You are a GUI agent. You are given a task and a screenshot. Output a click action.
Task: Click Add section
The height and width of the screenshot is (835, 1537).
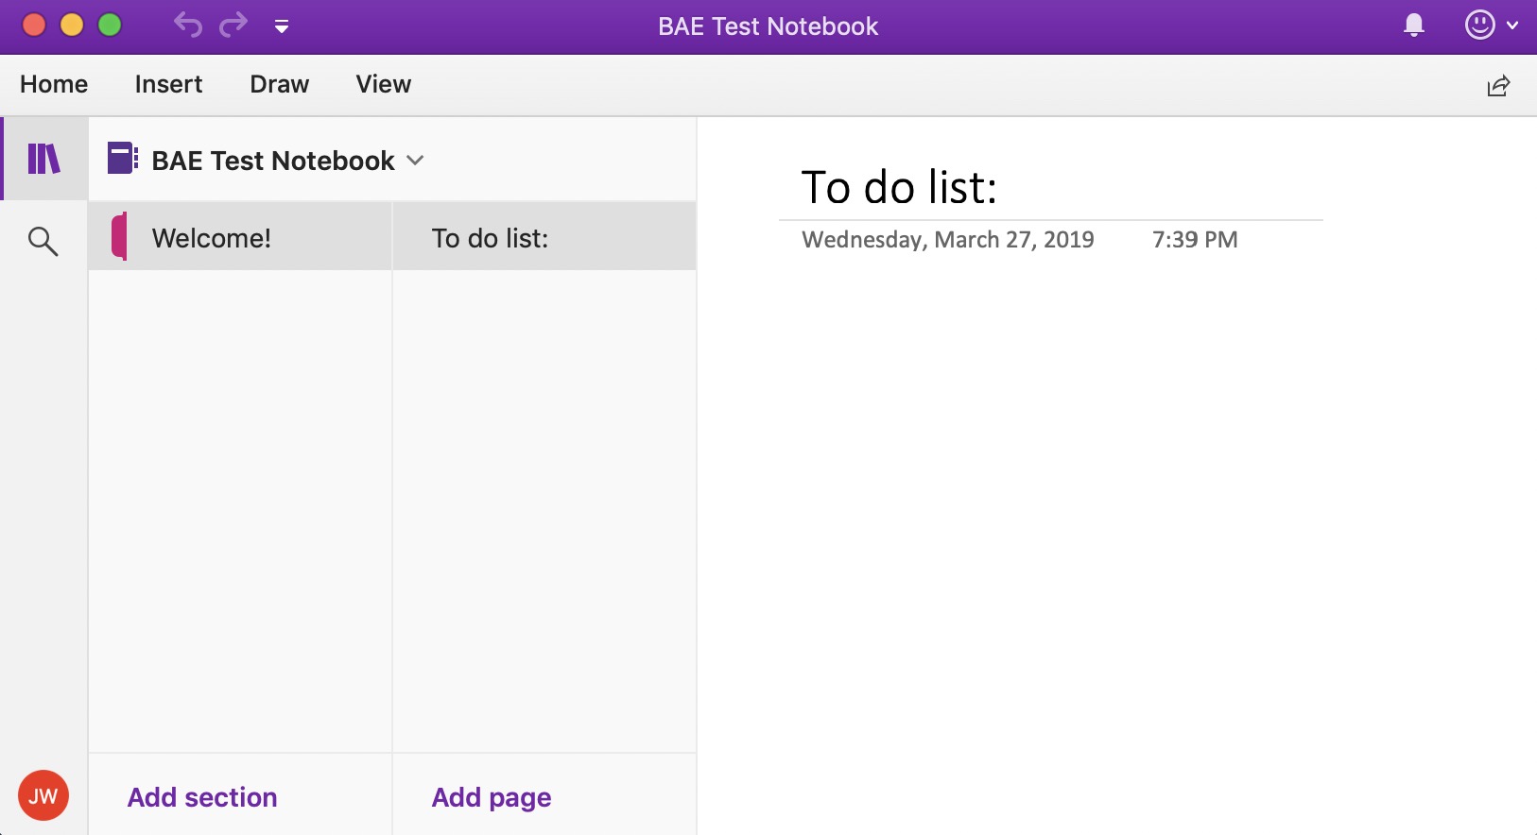point(202,797)
